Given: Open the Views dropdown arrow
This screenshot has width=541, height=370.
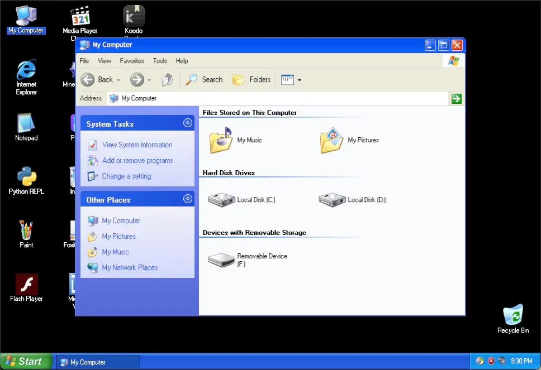Looking at the screenshot, I should pyautogui.click(x=300, y=80).
